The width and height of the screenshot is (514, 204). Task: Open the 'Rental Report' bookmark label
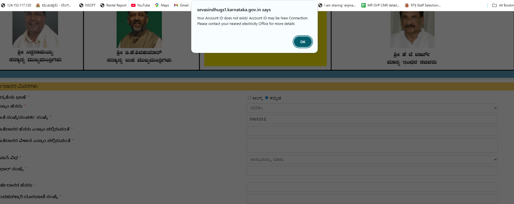pyautogui.click(x=116, y=5)
